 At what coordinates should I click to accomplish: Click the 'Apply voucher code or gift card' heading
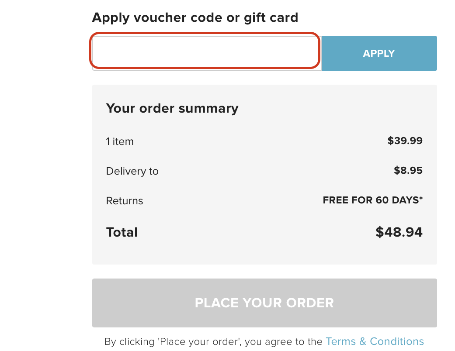pyautogui.click(x=195, y=17)
